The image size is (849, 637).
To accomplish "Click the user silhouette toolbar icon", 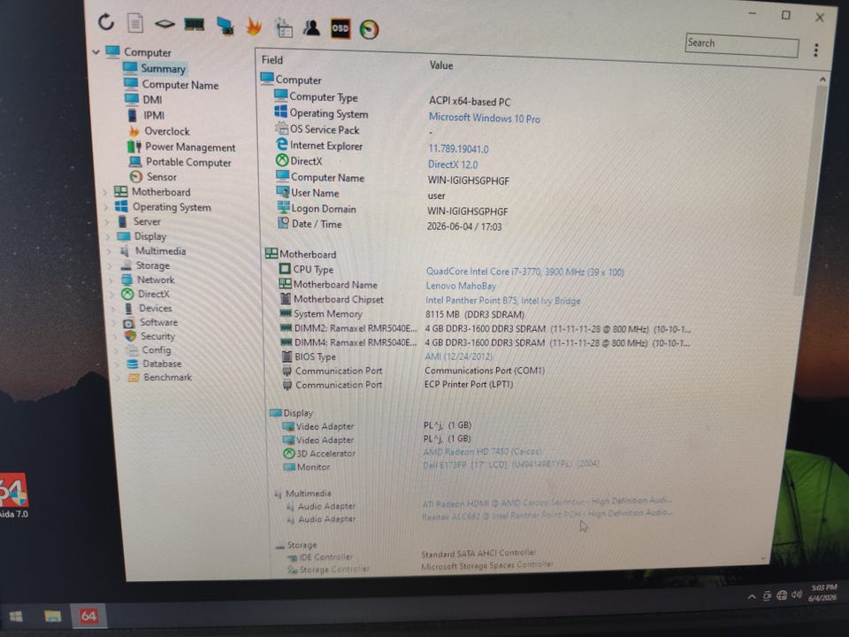I will [310, 27].
